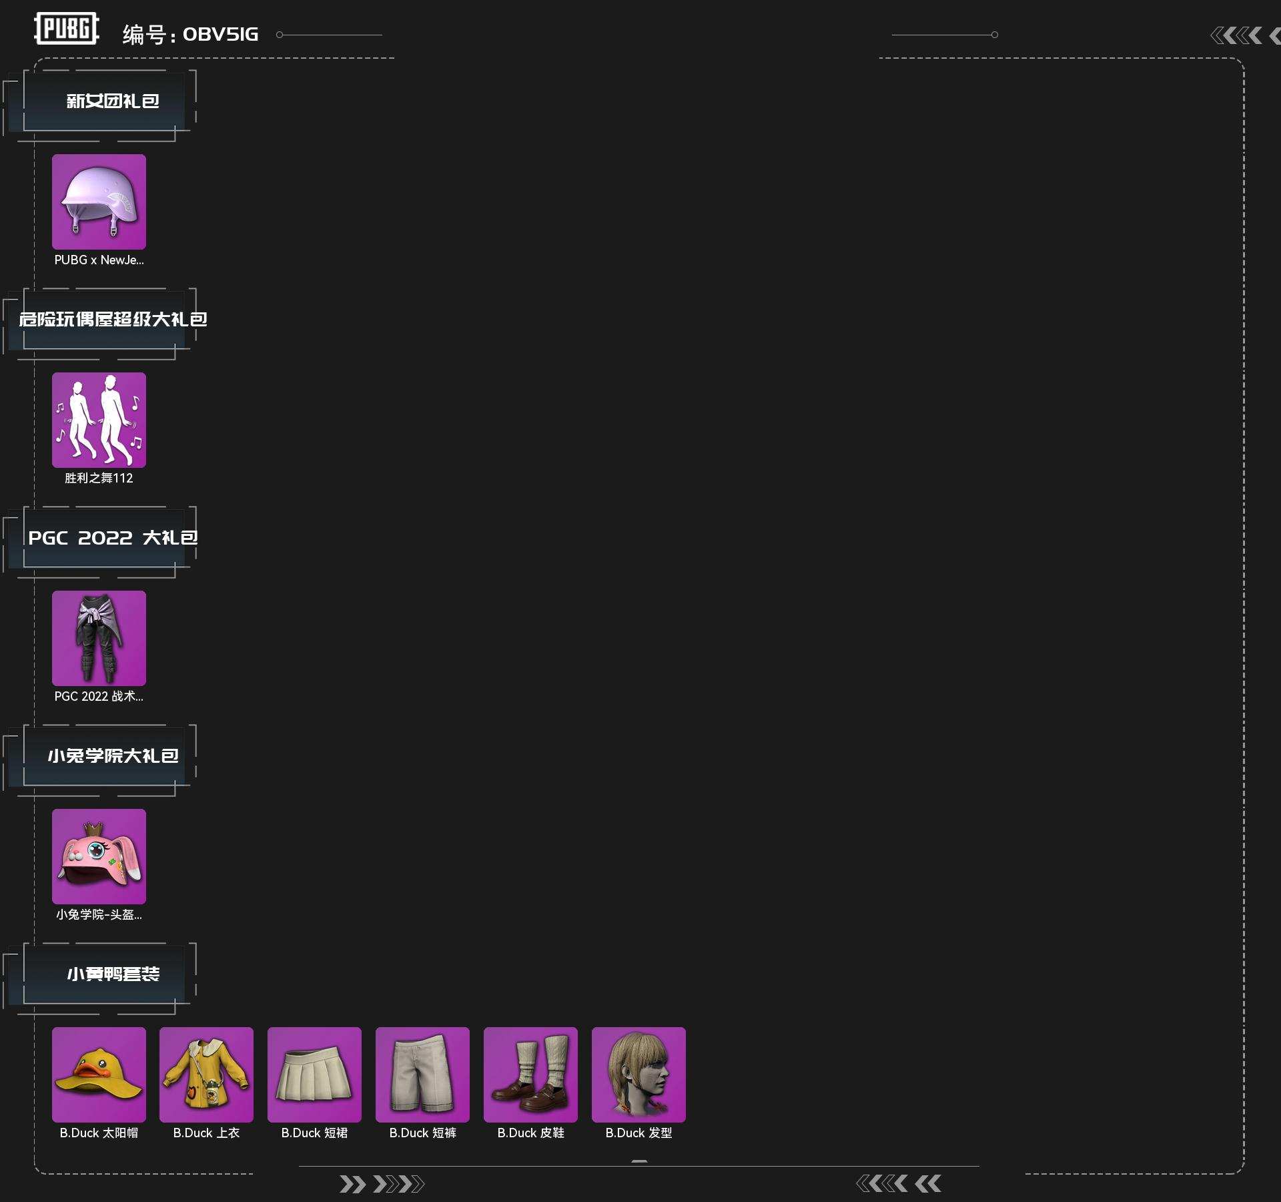
Task: Choose the 小兔学院 bunny helmet icon
Action: tap(99, 856)
